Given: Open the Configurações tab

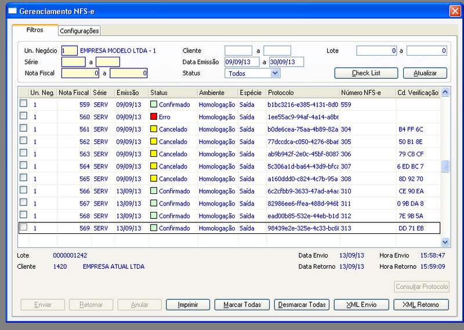Looking at the screenshot, I should tap(79, 31).
